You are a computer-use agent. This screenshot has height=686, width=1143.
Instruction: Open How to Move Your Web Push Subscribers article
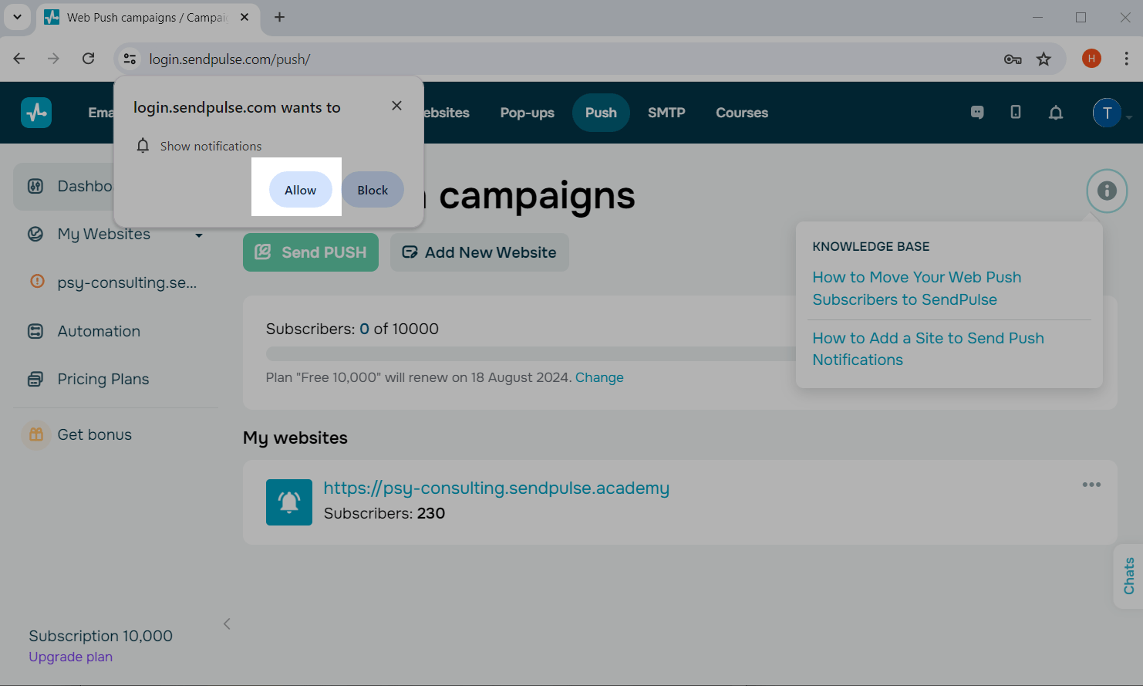pos(917,288)
